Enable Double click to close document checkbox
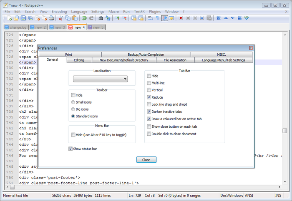 tap(149, 134)
